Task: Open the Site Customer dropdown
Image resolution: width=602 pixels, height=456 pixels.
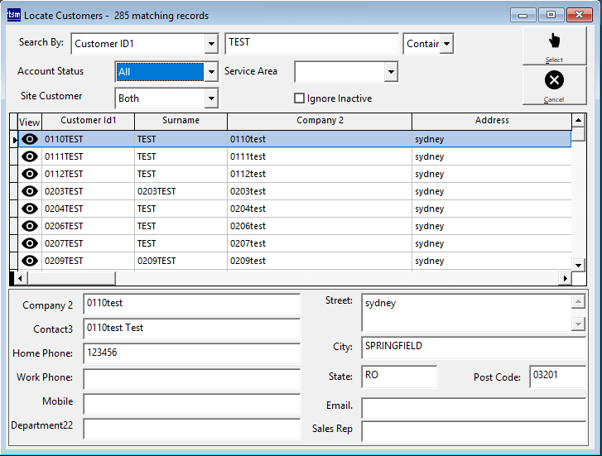Action: [211, 98]
